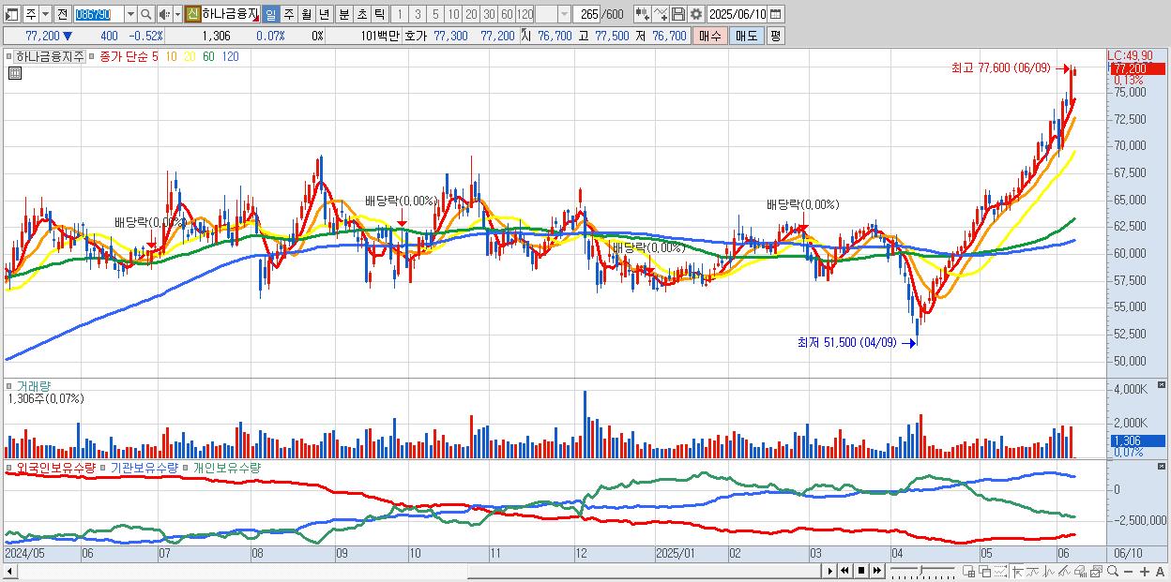Click the 외국인보유수량 legend label

point(55,467)
